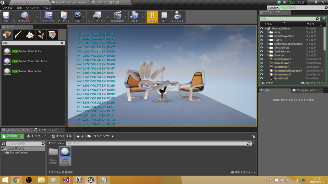Navigate back in content browser
Viewport: 328px width, 184px height.
[78, 136]
